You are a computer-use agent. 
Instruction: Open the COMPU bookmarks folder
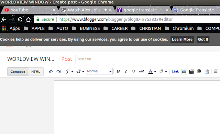pos(209,29)
